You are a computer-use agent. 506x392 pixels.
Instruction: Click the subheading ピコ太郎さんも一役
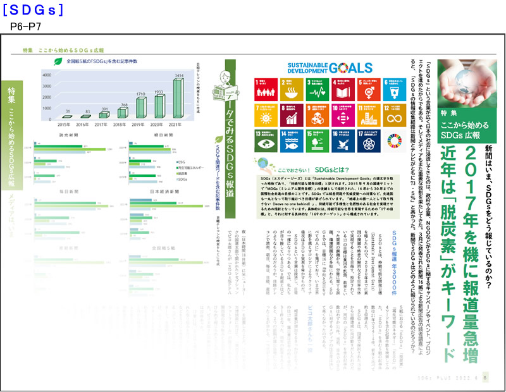[x=310, y=328]
